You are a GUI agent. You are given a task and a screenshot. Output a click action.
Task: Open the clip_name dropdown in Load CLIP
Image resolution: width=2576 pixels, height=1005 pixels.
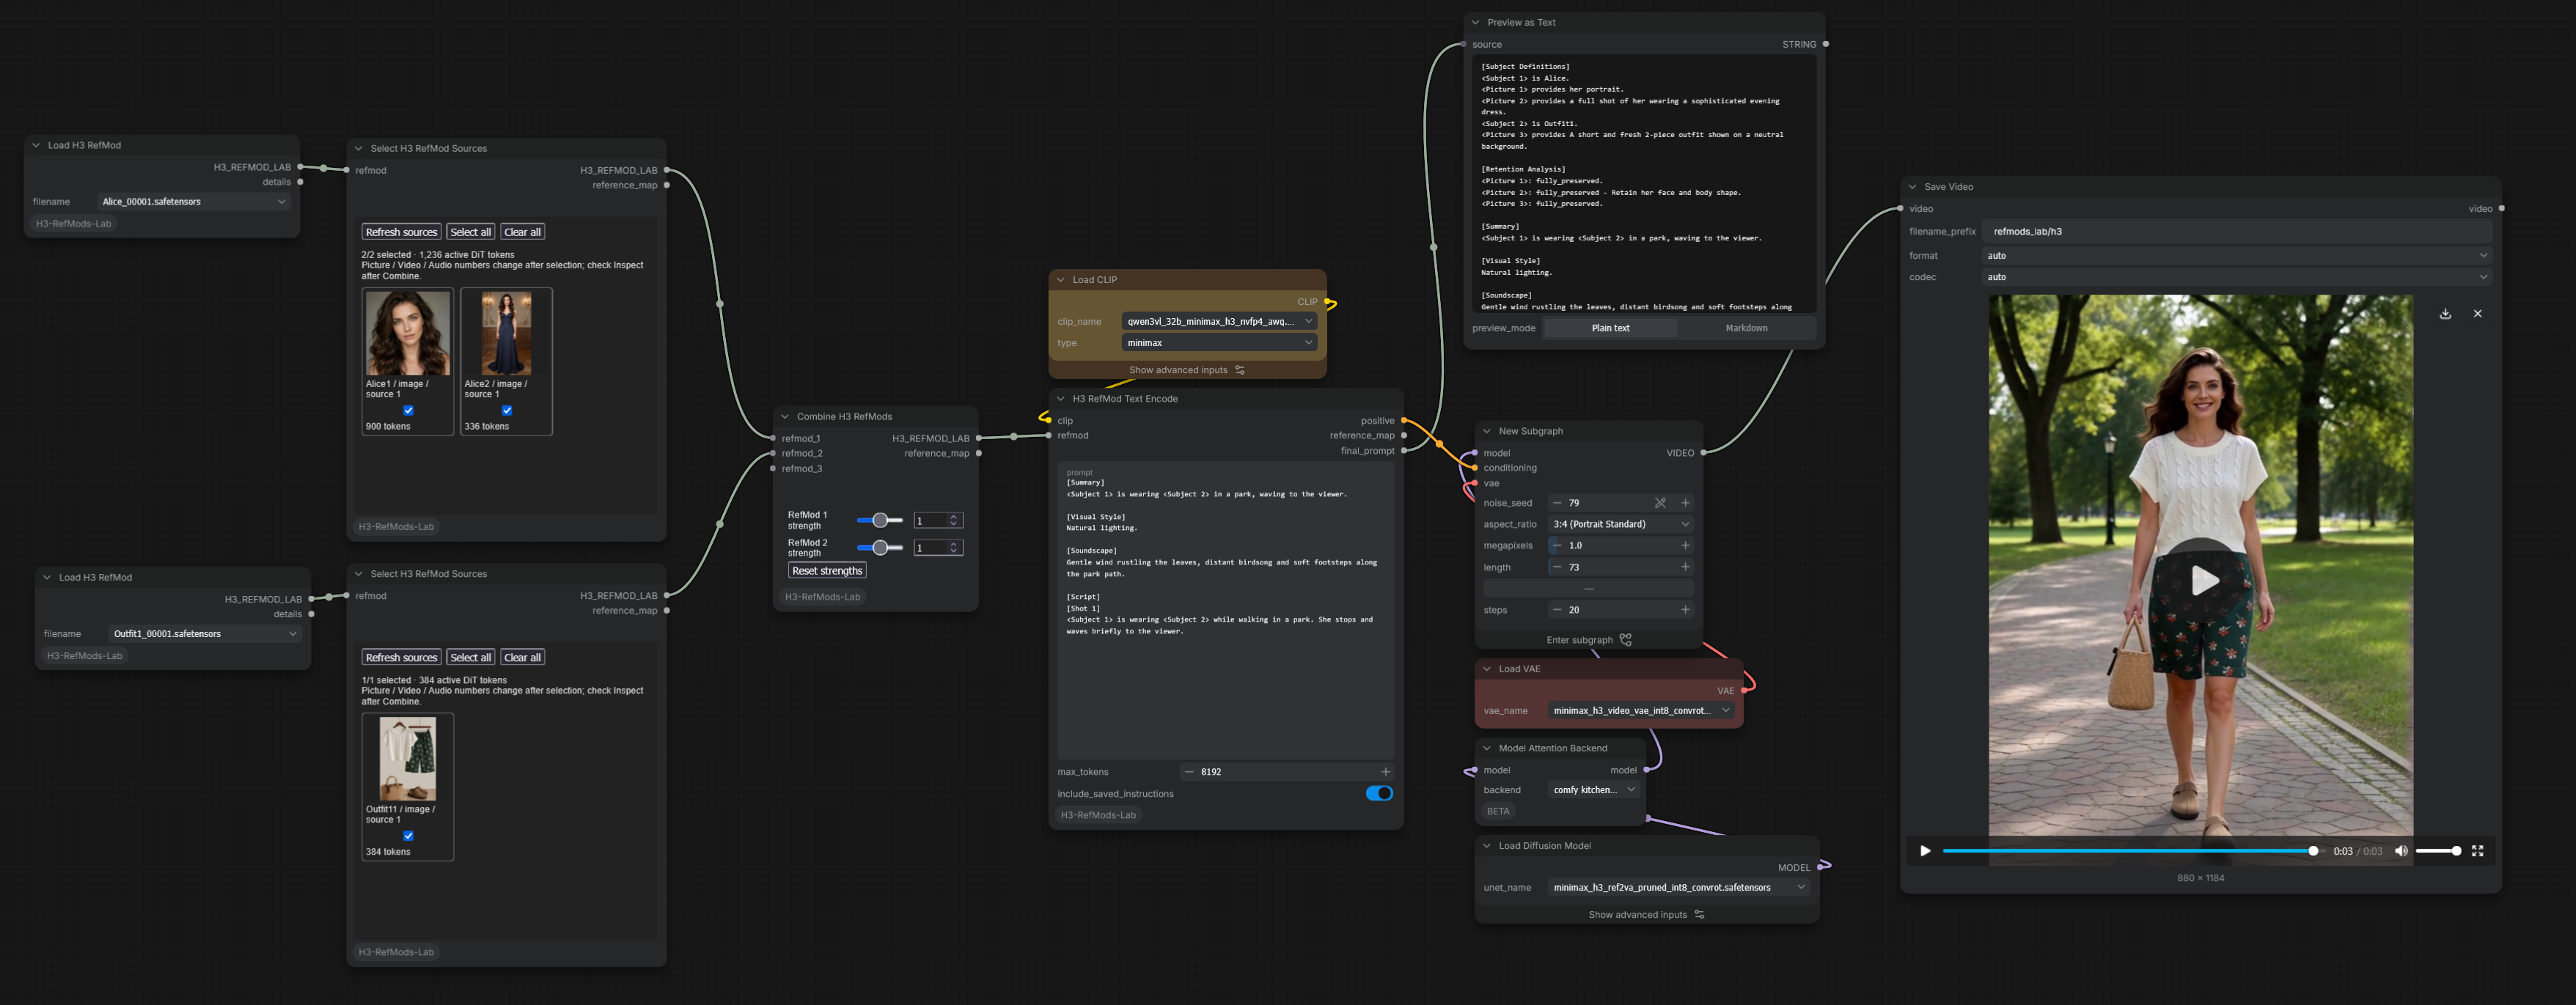click(x=1219, y=322)
